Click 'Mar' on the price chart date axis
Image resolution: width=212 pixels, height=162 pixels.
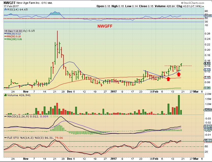pos(196,92)
